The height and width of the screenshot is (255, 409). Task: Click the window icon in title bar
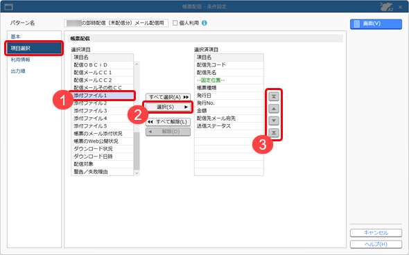click(8, 7)
